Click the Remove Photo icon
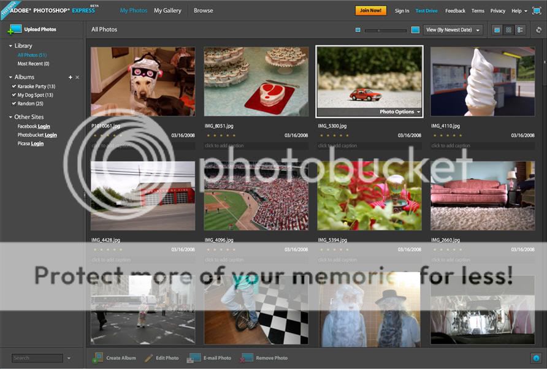 [x=247, y=358]
